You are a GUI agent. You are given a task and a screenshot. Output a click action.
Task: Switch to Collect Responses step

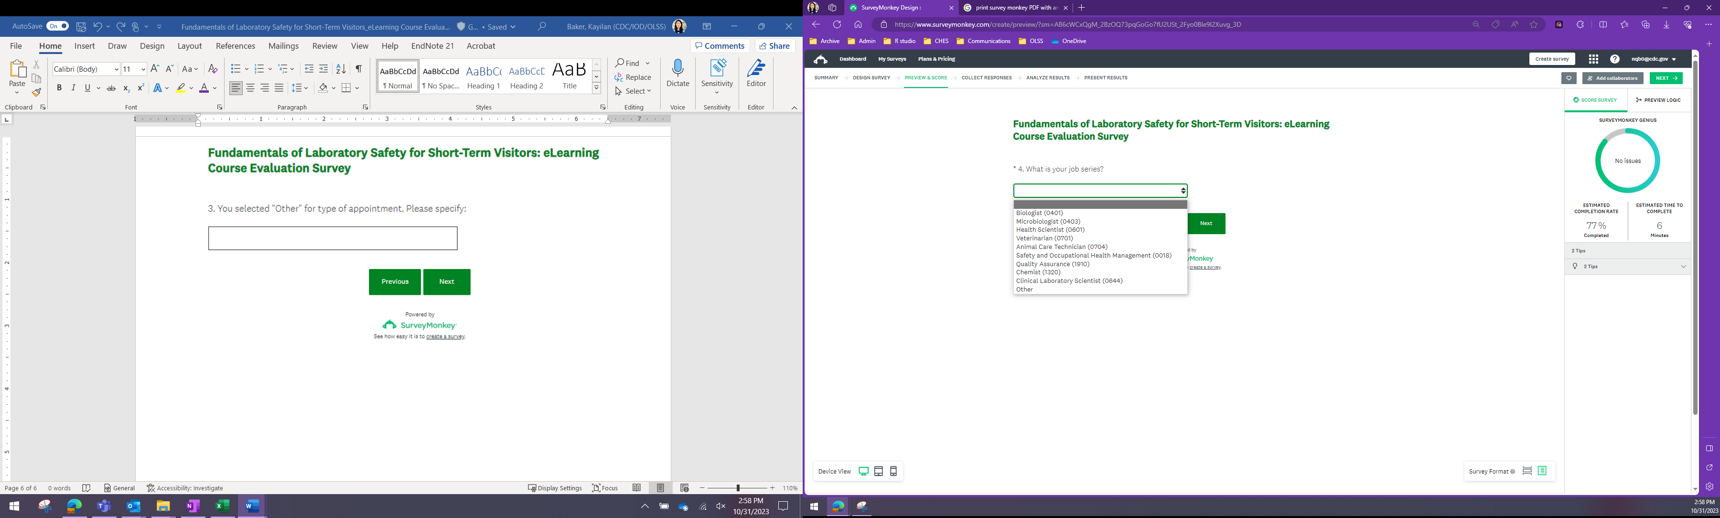(986, 78)
